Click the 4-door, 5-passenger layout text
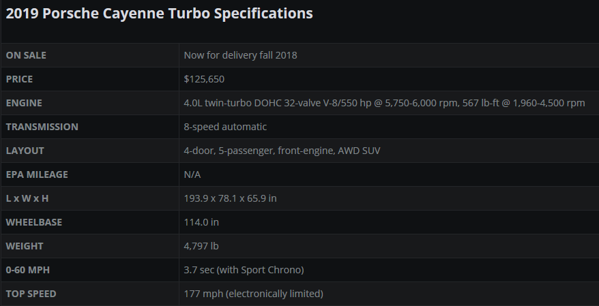Viewport: 599px width, 306px height. click(282, 151)
